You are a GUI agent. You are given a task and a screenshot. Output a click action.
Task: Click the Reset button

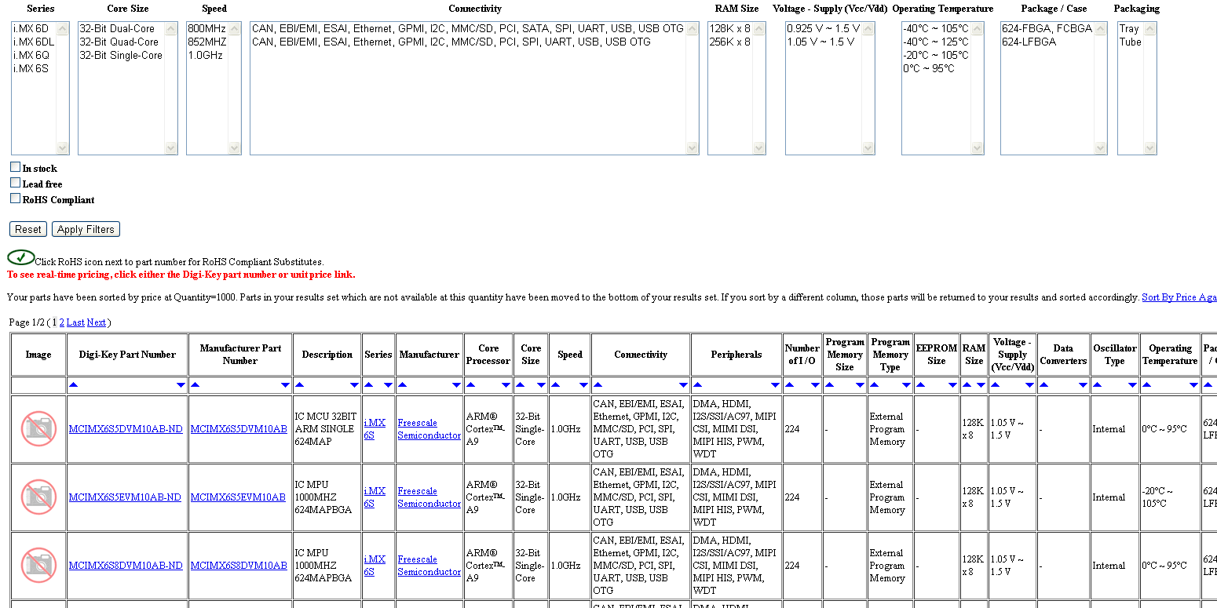click(28, 230)
